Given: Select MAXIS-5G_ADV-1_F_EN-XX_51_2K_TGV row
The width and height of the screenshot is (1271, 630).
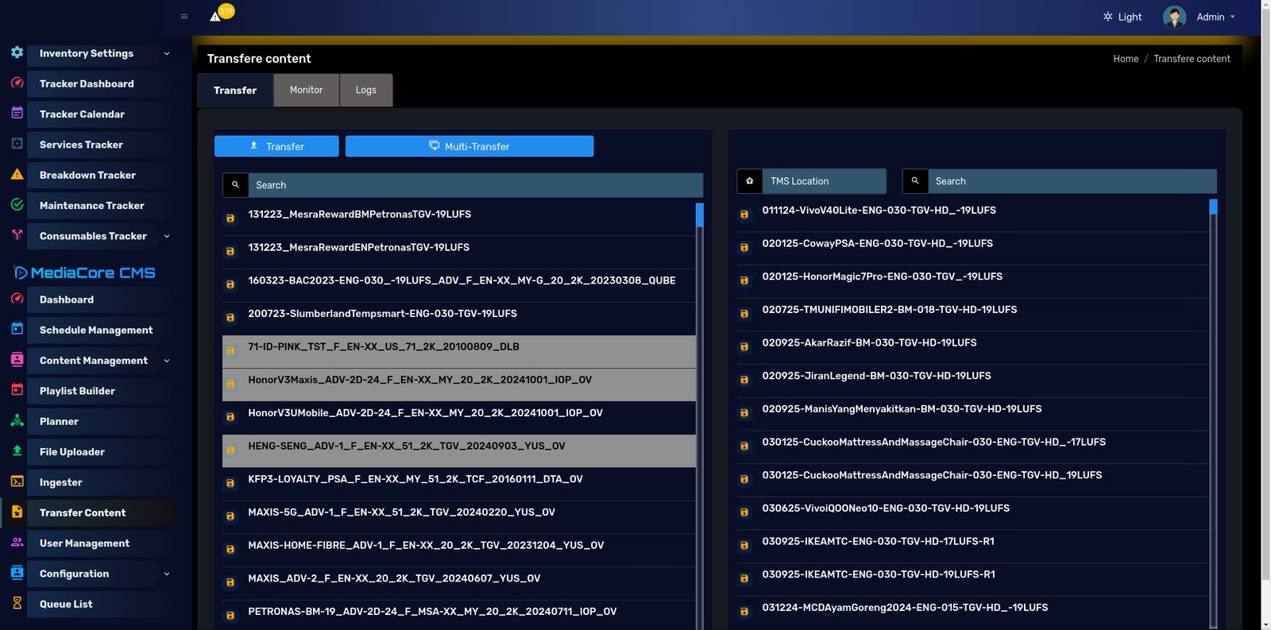Looking at the screenshot, I should (459, 516).
